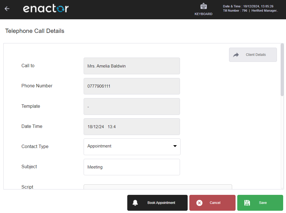Click the vertical scrollbar thumb
286x213 pixels.
pyautogui.click(x=282, y=69)
